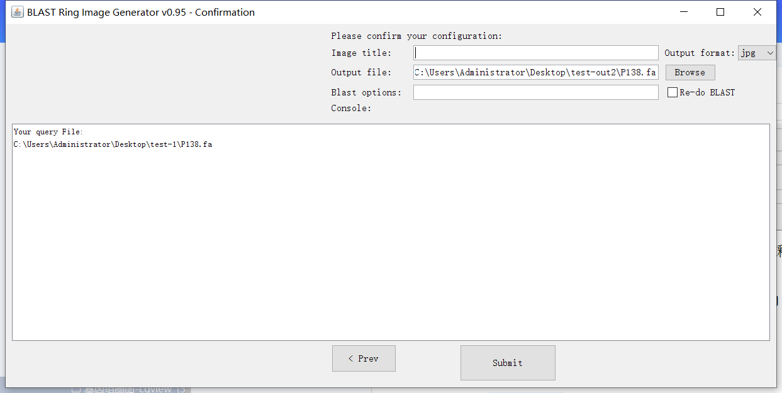
Task: Maximize the Confirmation window
Action: click(x=720, y=12)
